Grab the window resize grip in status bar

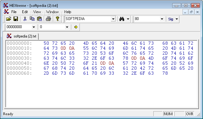(x=198, y=114)
